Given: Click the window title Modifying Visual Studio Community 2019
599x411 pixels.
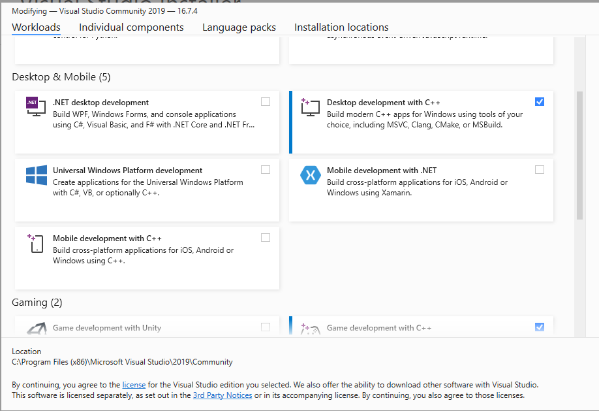Looking at the screenshot, I should tap(104, 10).
